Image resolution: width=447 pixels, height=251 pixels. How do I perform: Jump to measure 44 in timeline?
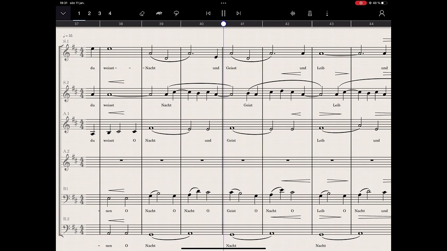coord(371,24)
